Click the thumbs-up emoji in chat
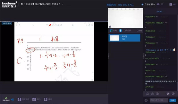This screenshot has height=104, width=178. coord(174,50)
